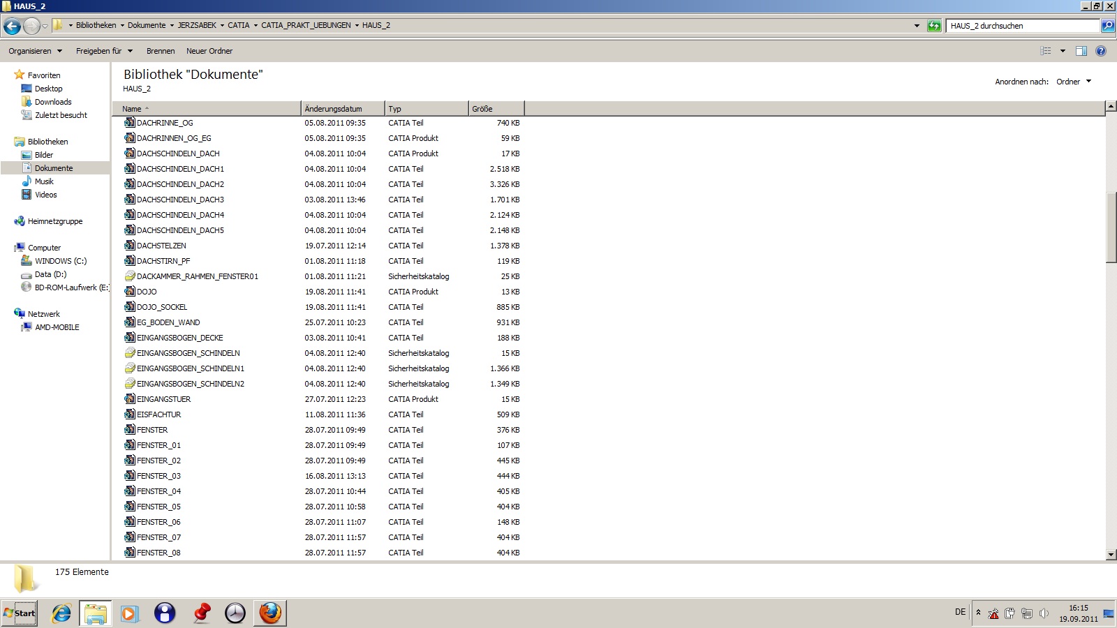Sort by the Name column header
This screenshot has height=628, width=1117.
207,109
